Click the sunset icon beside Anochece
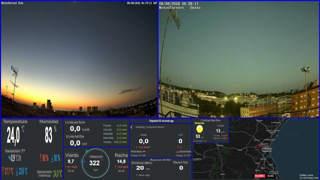The width and height of the screenshot is (320, 180). click(177, 152)
